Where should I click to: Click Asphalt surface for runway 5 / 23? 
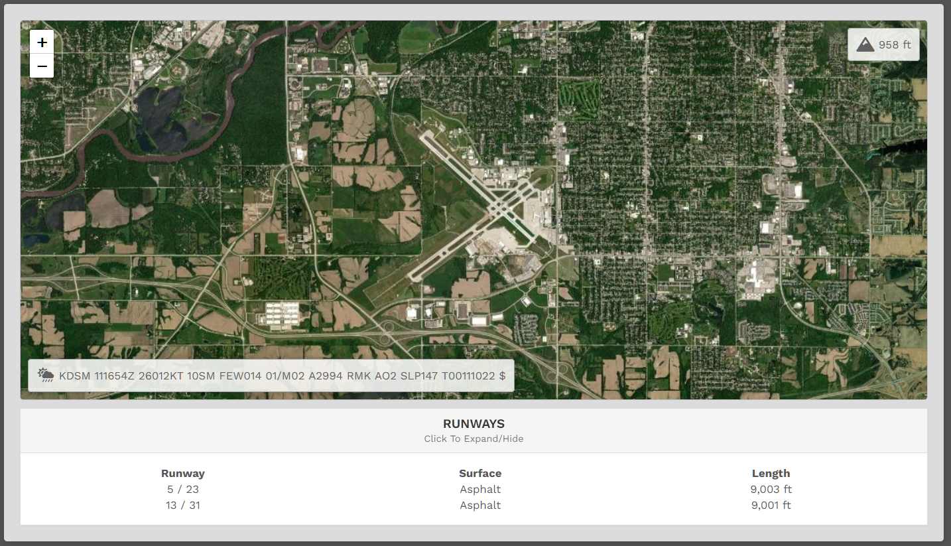click(x=480, y=490)
